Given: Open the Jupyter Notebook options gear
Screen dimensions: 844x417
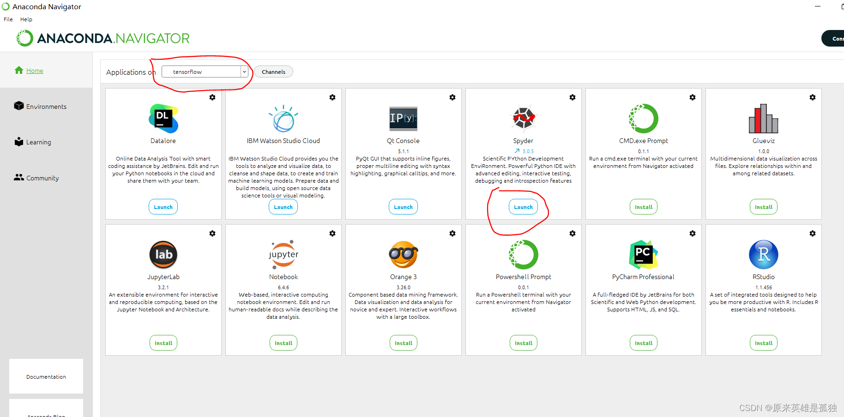Looking at the screenshot, I should pos(332,233).
